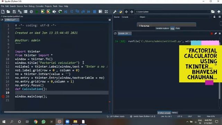Screen dimensions: 222x125
Task: Open the Help pane options menu
Action: point(220,17)
